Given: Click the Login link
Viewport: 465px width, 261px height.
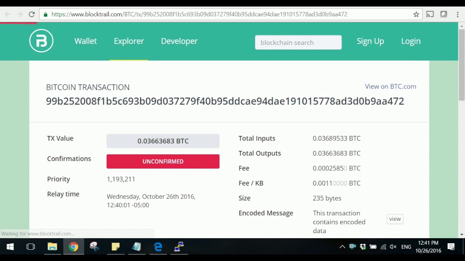Looking at the screenshot, I should (411, 41).
